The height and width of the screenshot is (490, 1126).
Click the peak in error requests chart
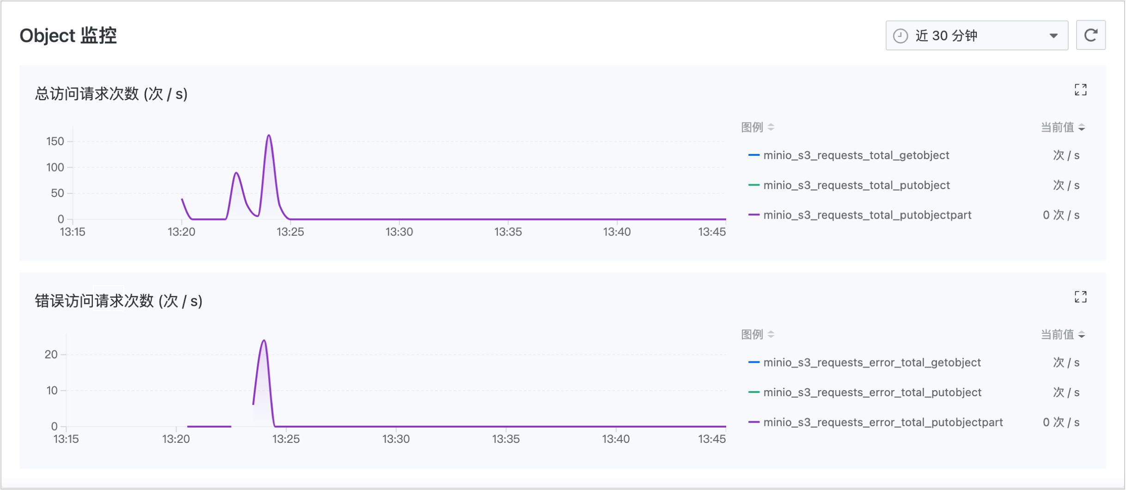(264, 341)
